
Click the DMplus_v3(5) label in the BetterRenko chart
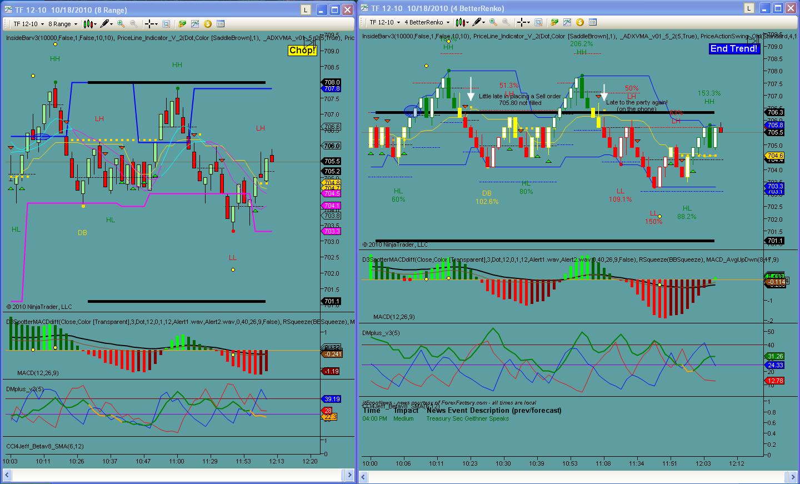pos(381,333)
